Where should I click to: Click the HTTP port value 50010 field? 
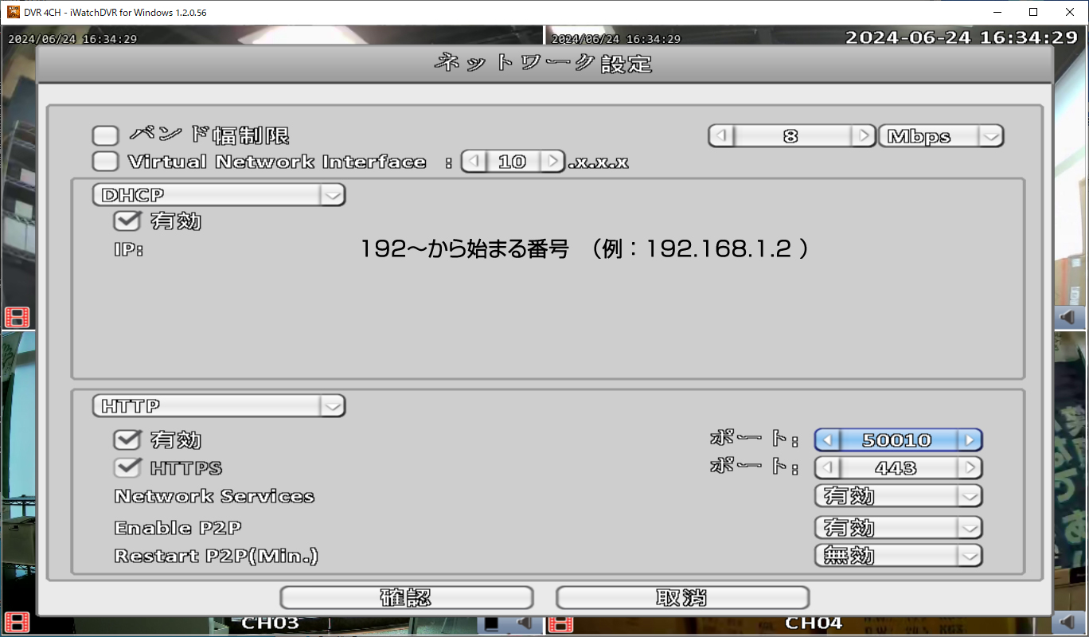click(x=898, y=440)
